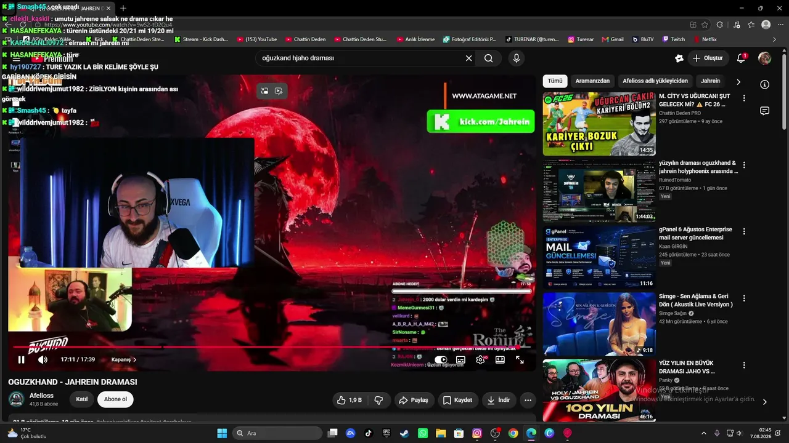Pause the YouTube video
The width and height of the screenshot is (789, 443).
coord(22,360)
